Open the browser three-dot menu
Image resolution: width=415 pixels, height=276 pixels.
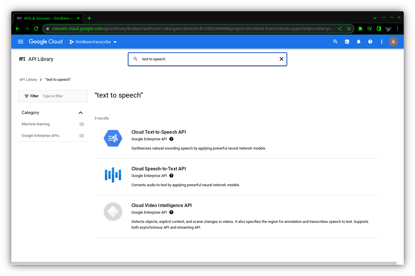pyautogui.click(x=397, y=29)
